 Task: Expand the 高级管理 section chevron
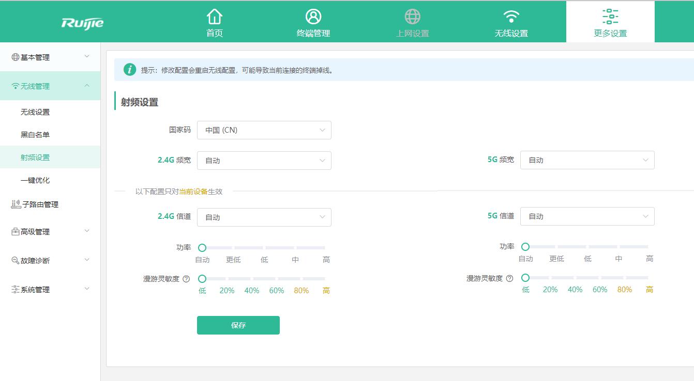86,231
